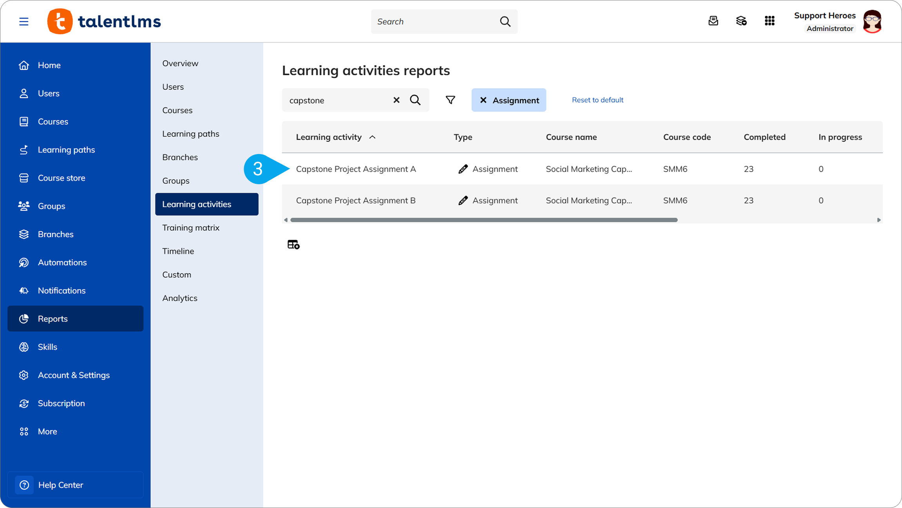Sort by Learning activity column arrow
This screenshot has height=508, width=902.
coord(373,137)
